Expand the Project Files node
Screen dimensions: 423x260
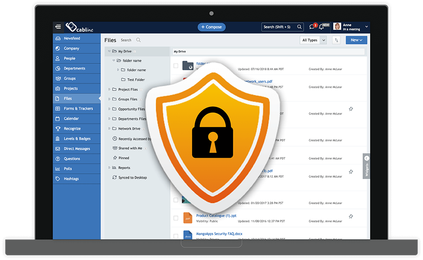coord(109,89)
